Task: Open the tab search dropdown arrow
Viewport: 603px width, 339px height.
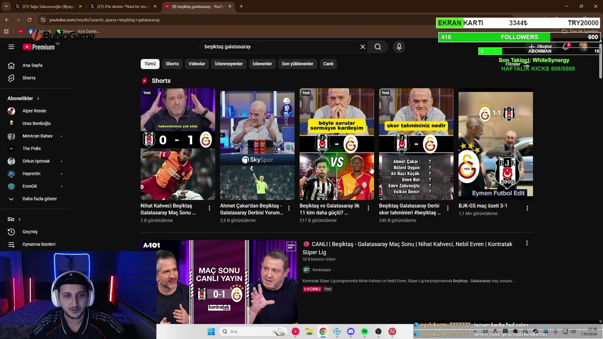Action: click(7, 7)
